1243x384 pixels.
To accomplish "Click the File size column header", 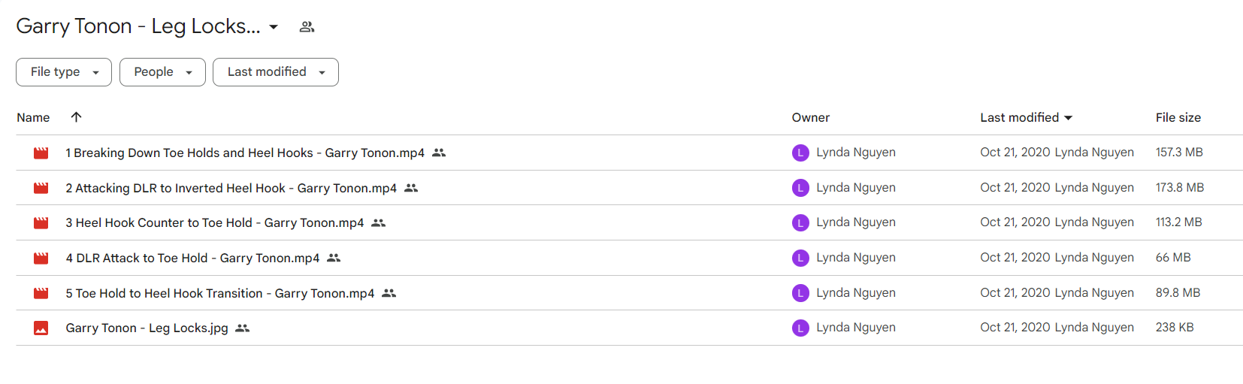I will click(x=1178, y=118).
